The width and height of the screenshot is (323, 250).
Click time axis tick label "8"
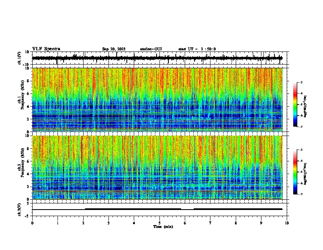tap(236, 223)
